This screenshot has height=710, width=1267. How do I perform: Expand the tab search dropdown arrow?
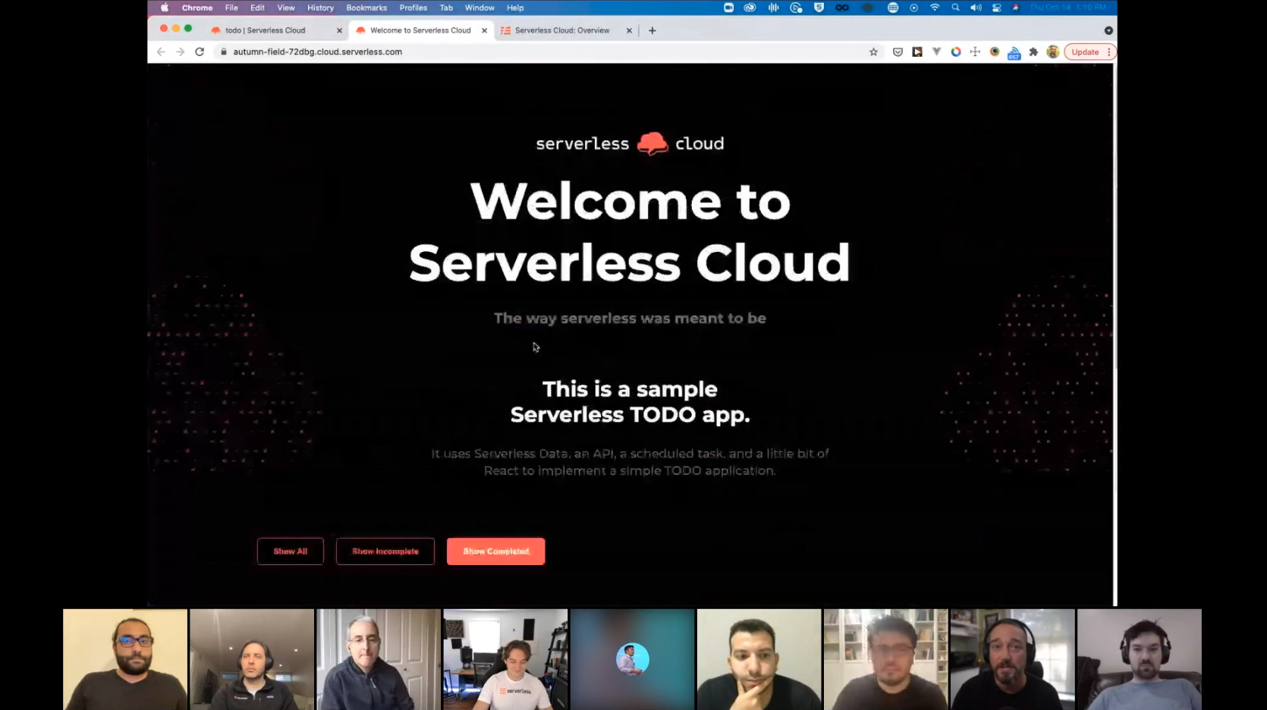point(1108,31)
